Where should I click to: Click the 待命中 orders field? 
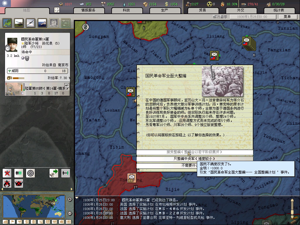pyautogui.click(x=45, y=52)
